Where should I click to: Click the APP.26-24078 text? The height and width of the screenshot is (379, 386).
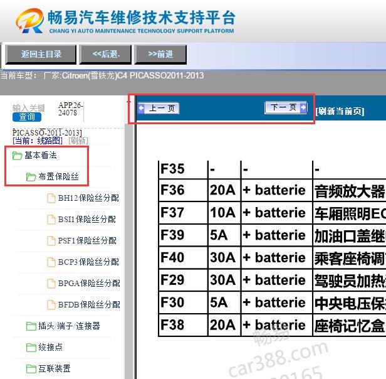coord(71,109)
